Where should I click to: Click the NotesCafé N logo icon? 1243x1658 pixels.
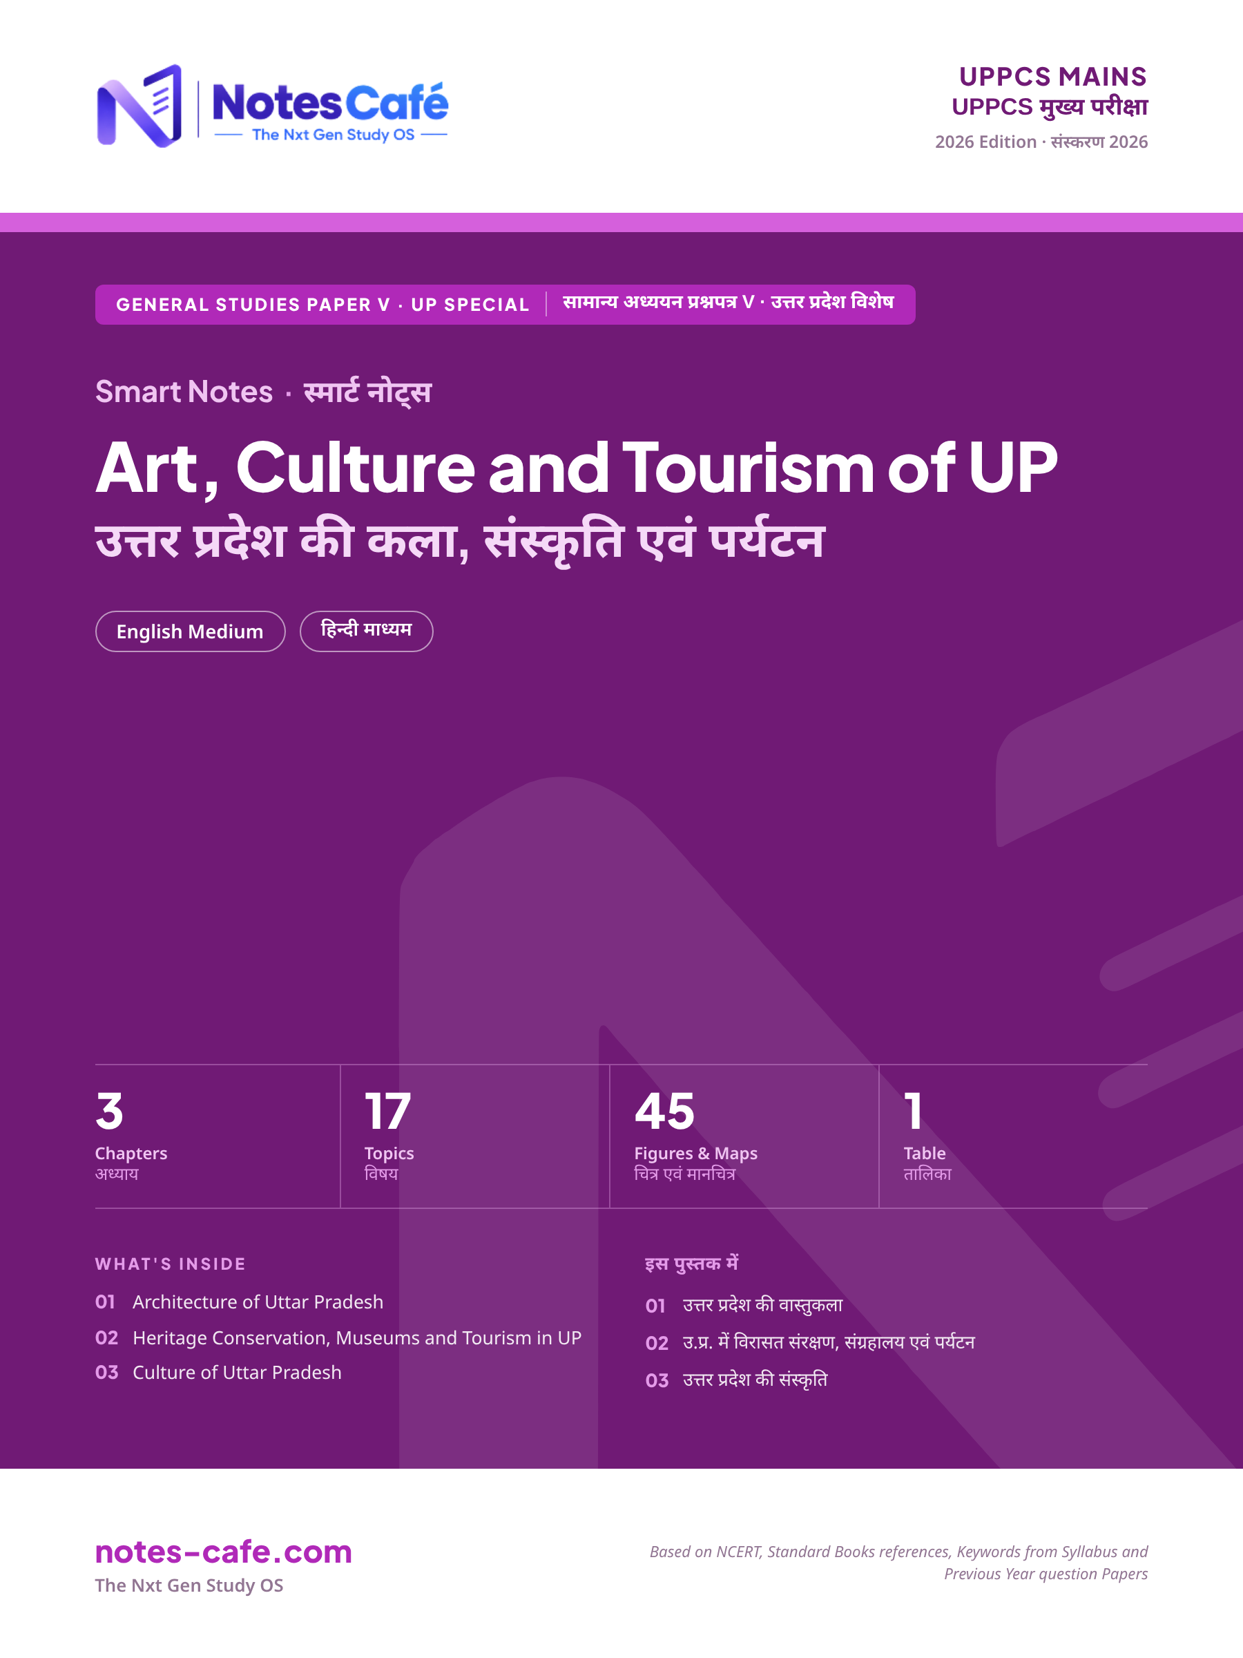tap(139, 106)
